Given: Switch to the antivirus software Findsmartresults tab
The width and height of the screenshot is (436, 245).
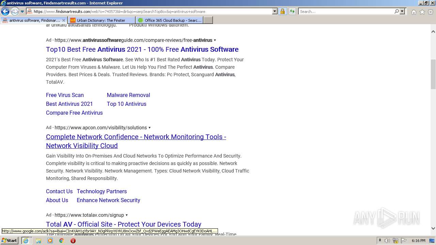Looking at the screenshot, I should pyautogui.click(x=34, y=20).
